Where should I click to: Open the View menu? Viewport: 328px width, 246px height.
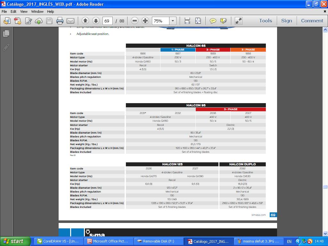pos(24,12)
